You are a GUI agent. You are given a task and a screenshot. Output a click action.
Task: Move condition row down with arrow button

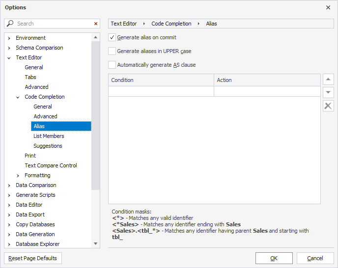tap(328, 92)
